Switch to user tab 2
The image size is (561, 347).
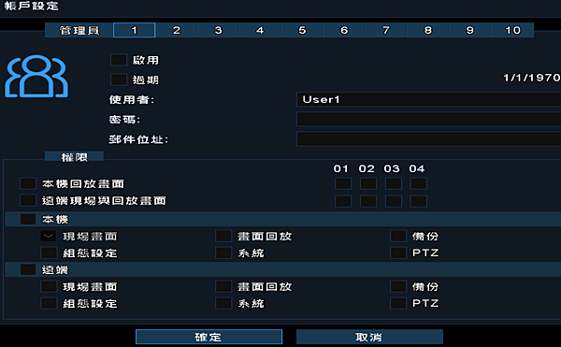tap(177, 31)
